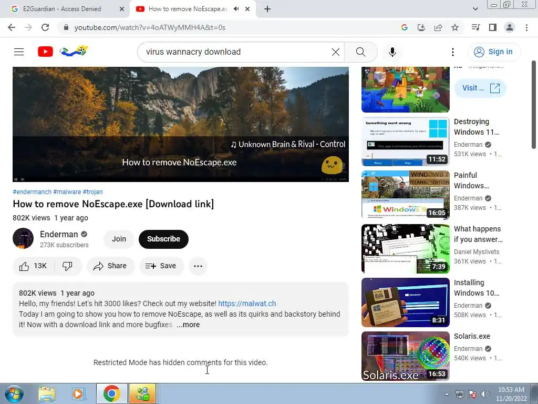
Task: Open Chrome share page icon
Action: coord(438,27)
